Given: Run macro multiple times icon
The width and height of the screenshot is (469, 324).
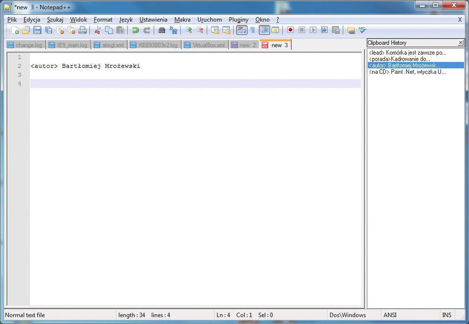Looking at the screenshot, I should click(x=324, y=30).
